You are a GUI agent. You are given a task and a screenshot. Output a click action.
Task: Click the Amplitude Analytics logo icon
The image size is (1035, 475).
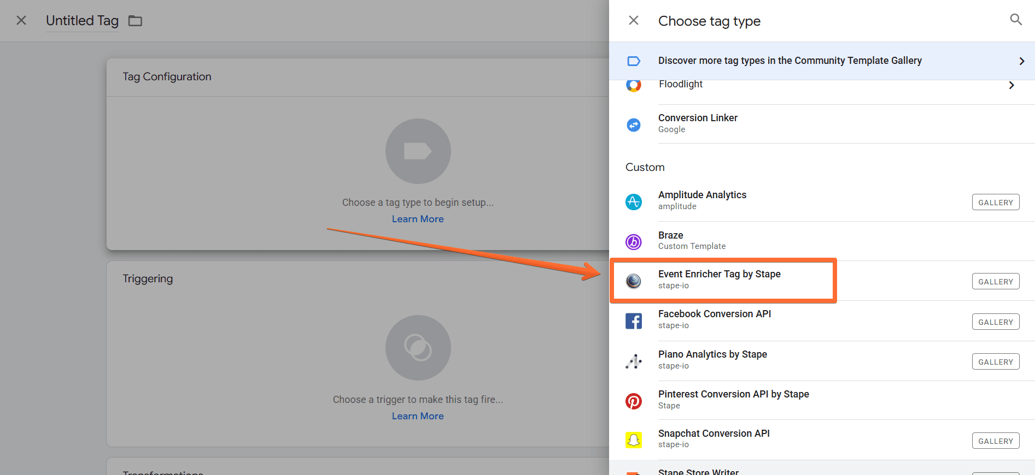click(634, 202)
